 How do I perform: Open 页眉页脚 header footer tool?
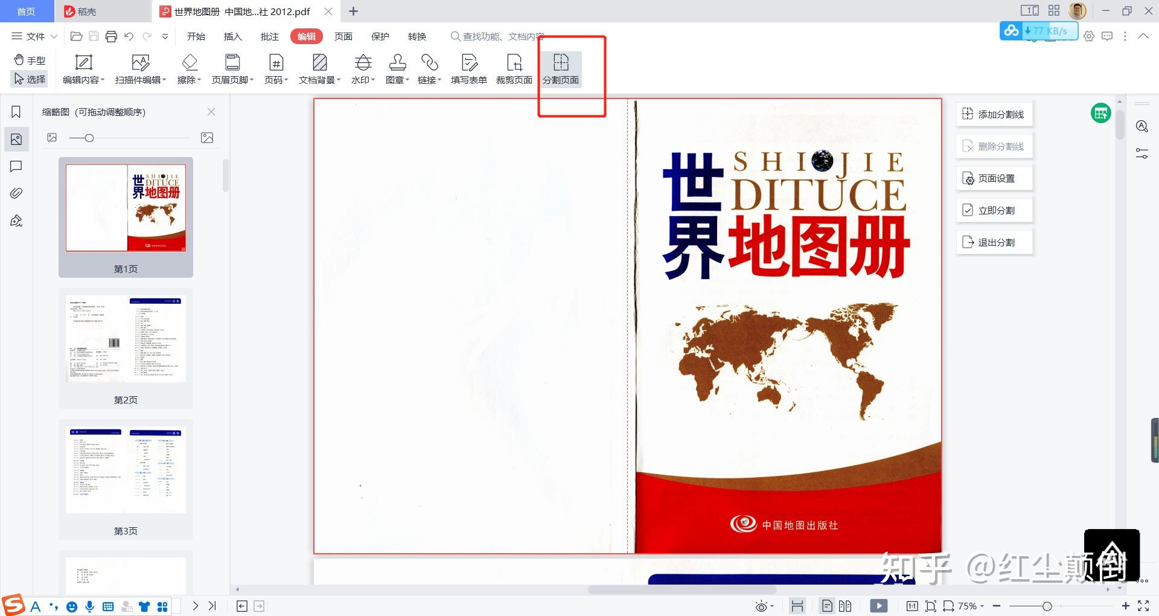pos(232,69)
